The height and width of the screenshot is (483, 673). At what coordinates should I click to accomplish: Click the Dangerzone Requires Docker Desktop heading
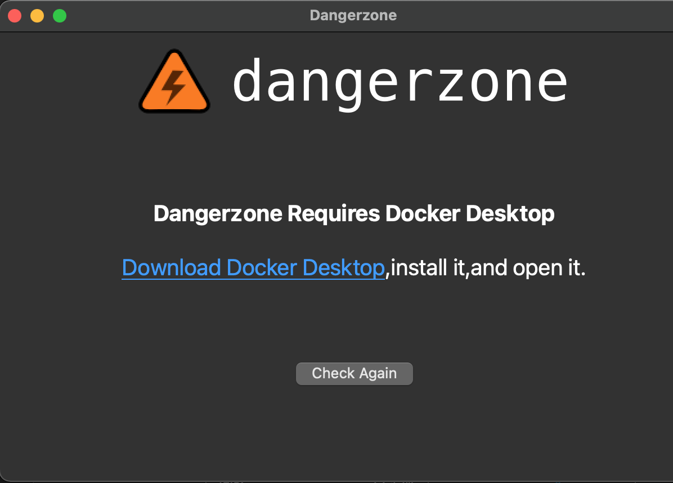tap(354, 214)
